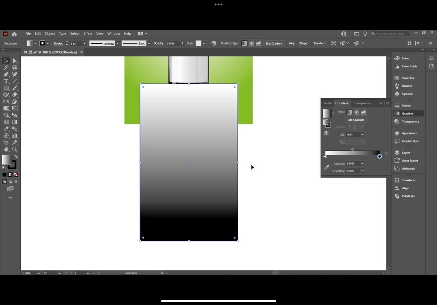Image resolution: width=437 pixels, height=305 pixels.
Task: Open the Pathfinder panel from the dock
Action: pos(408,196)
